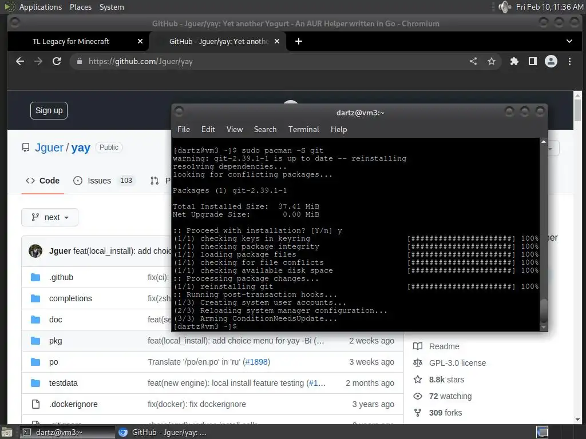This screenshot has width=586, height=439.
Task: Click the .dockerignore file icon
Action: 35,404
